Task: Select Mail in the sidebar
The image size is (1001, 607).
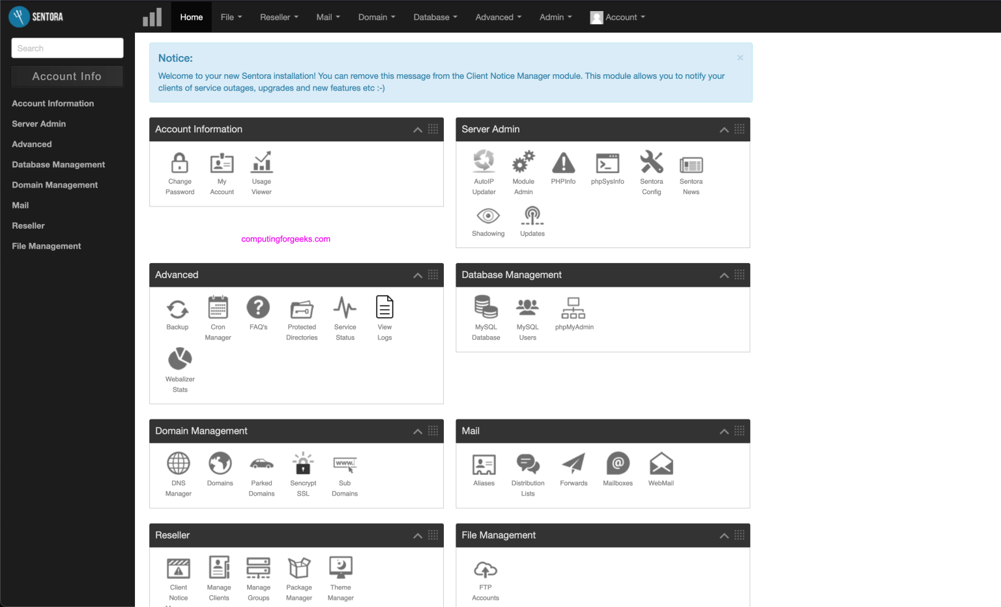Action: click(20, 205)
